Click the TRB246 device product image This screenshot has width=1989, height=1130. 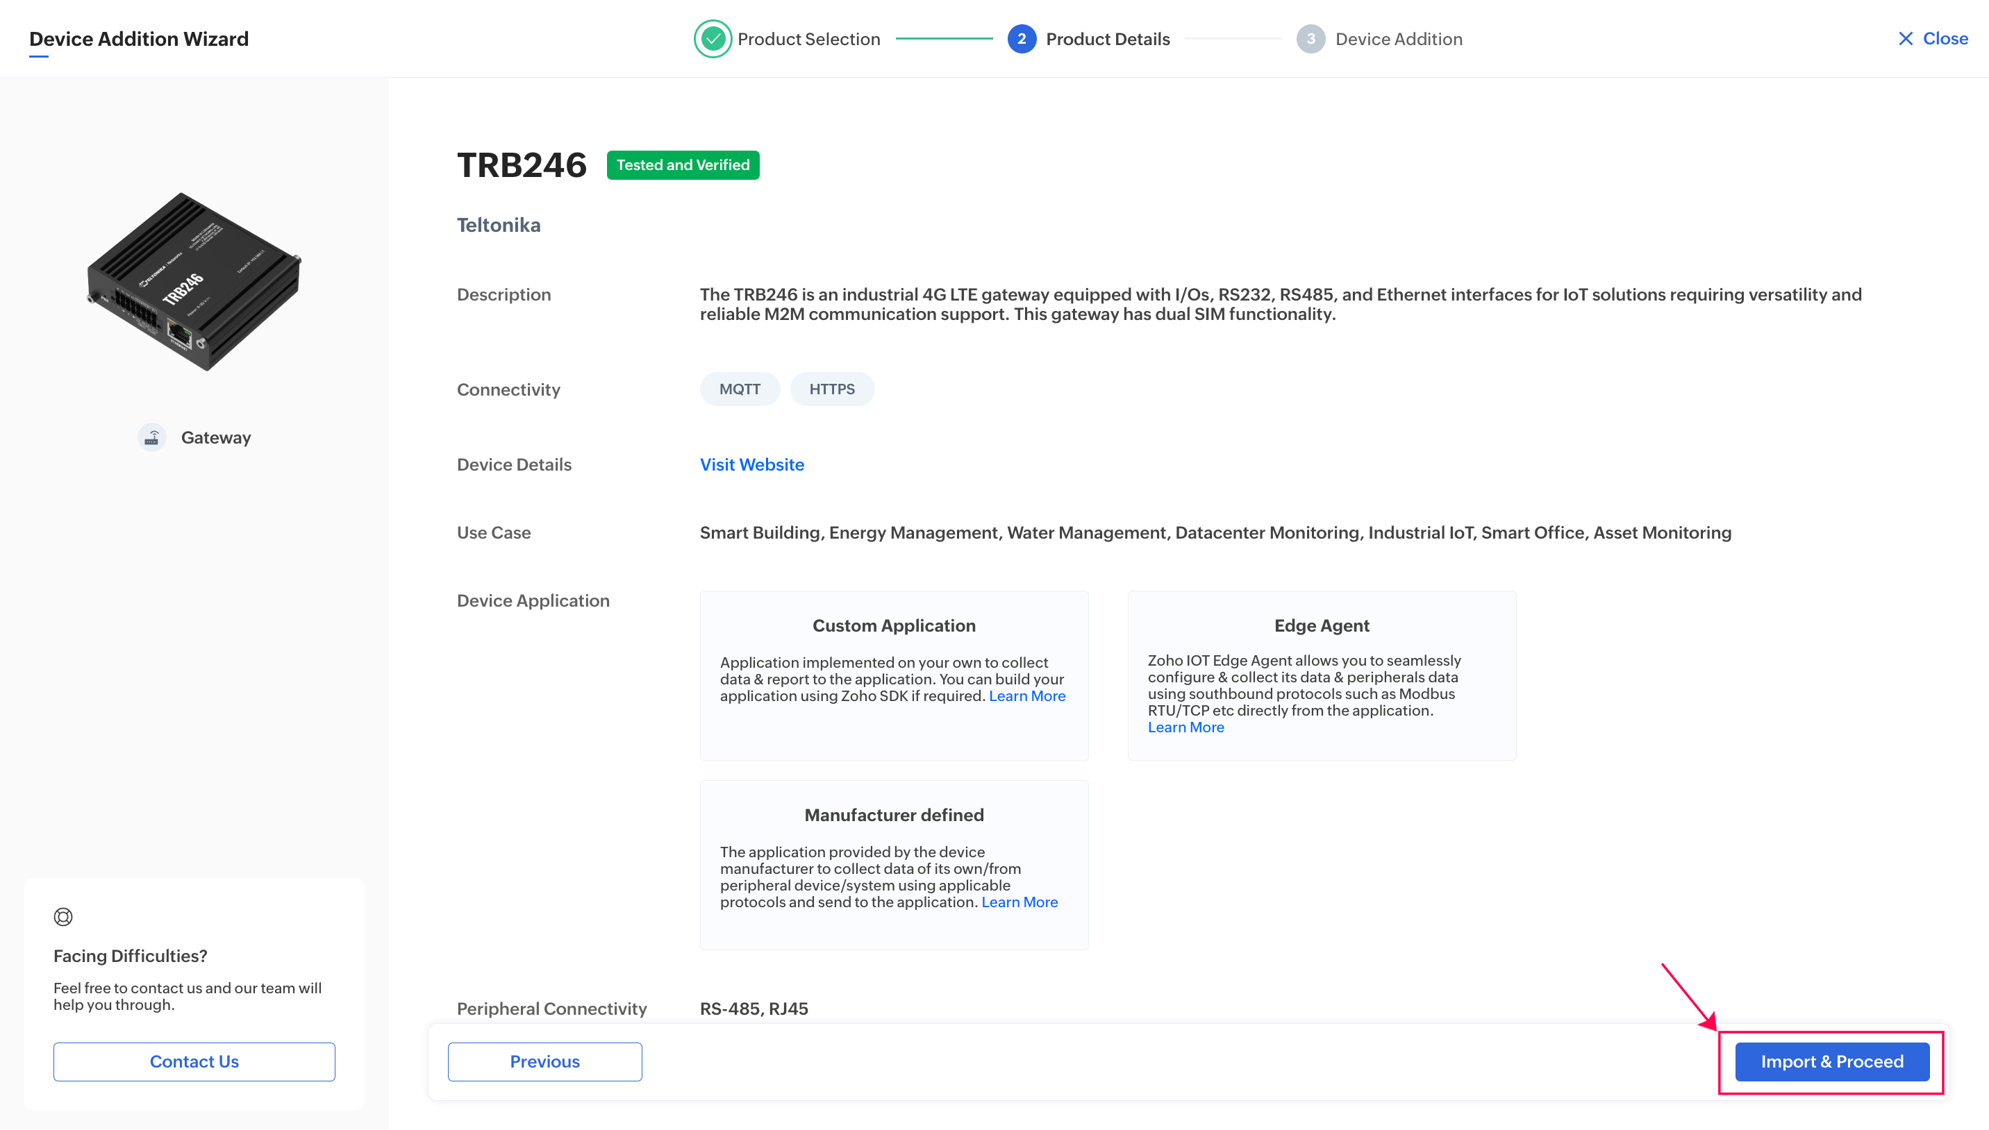pyautogui.click(x=193, y=282)
